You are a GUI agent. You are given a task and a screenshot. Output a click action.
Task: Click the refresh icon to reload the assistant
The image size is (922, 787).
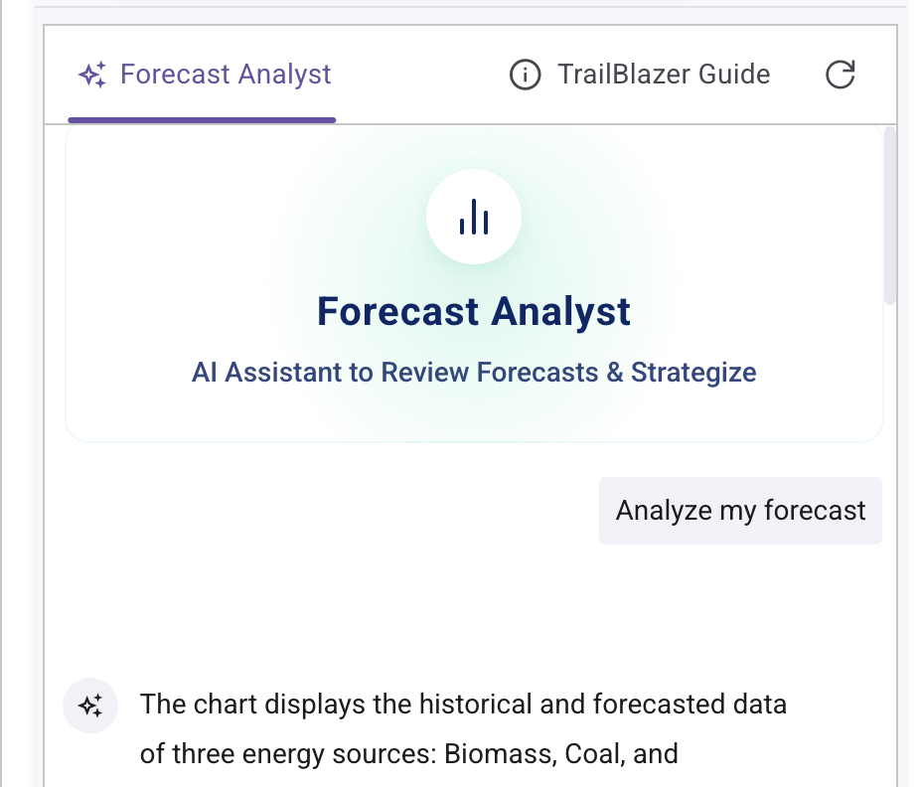[840, 74]
